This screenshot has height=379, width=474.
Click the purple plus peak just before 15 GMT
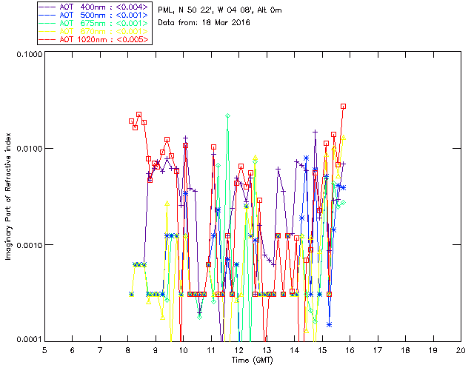315,132
